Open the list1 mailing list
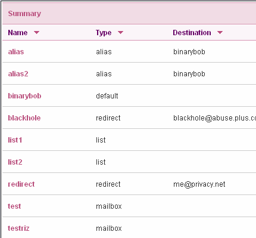The width and height of the screenshot is (256, 238). [15, 140]
